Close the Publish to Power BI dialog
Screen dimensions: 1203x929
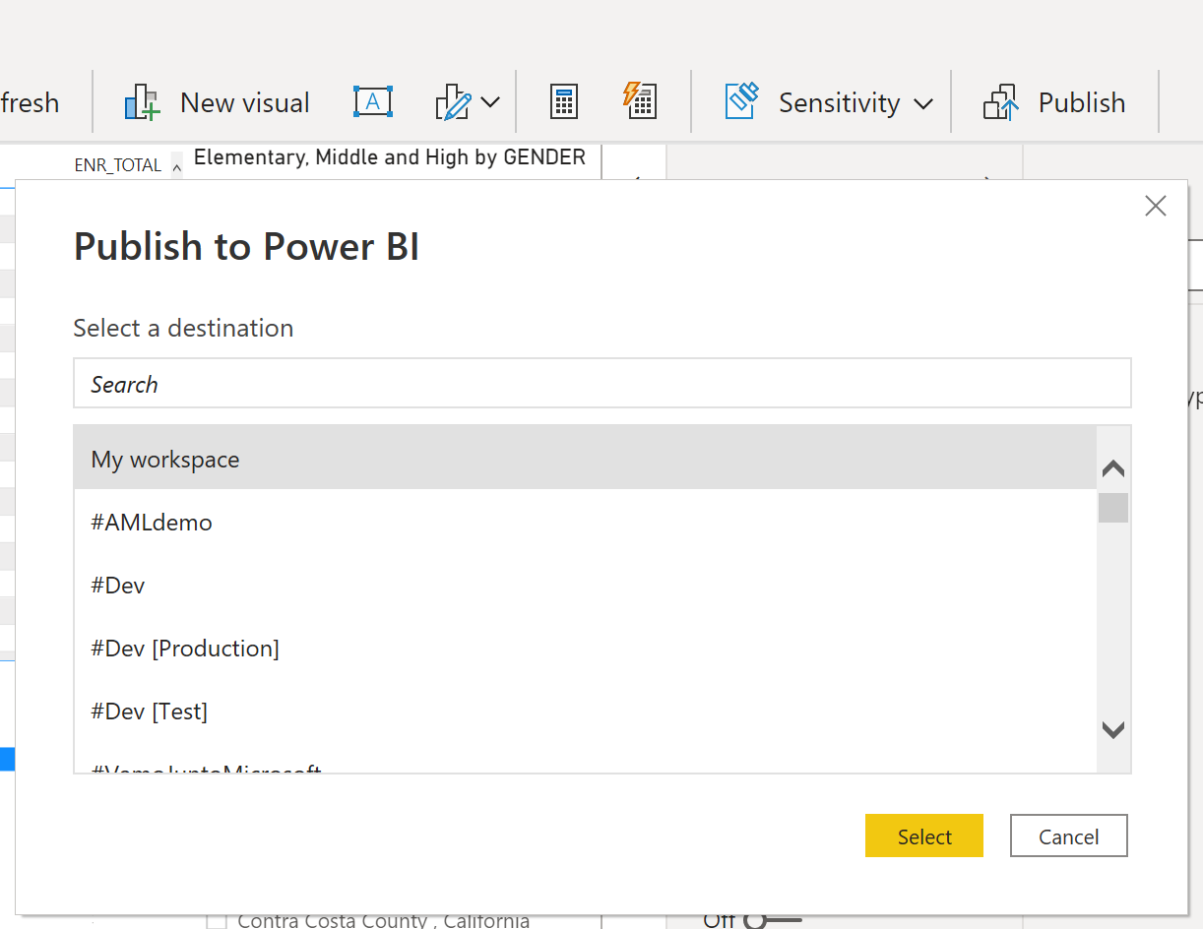(1156, 206)
